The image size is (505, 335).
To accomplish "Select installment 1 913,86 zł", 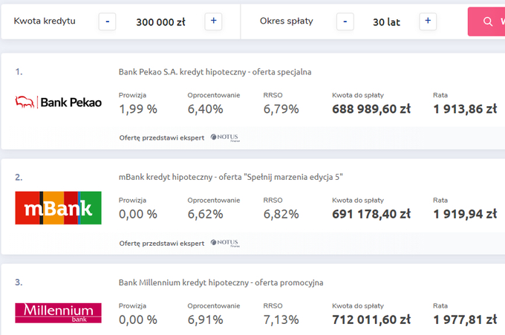I will point(465,109).
